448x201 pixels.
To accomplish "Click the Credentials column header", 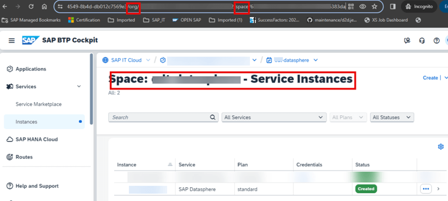I will (x=309, y=165).
